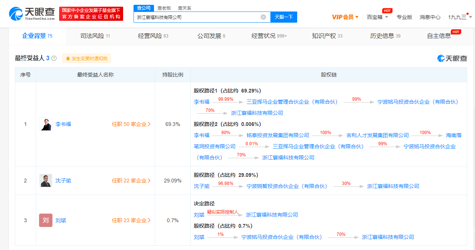Open 浙江寰福科技有限公司 in 决定路径

272,215
